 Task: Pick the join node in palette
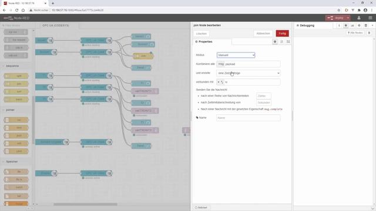pos(16,84)
